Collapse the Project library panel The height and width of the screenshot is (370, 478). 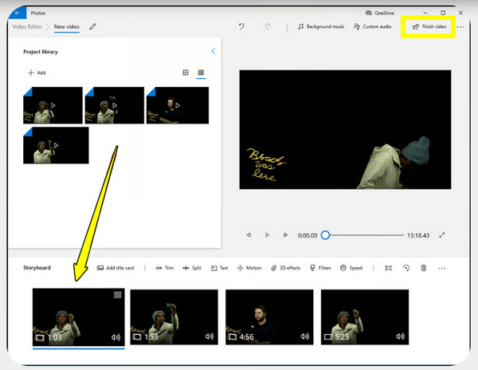pos(213,52)
